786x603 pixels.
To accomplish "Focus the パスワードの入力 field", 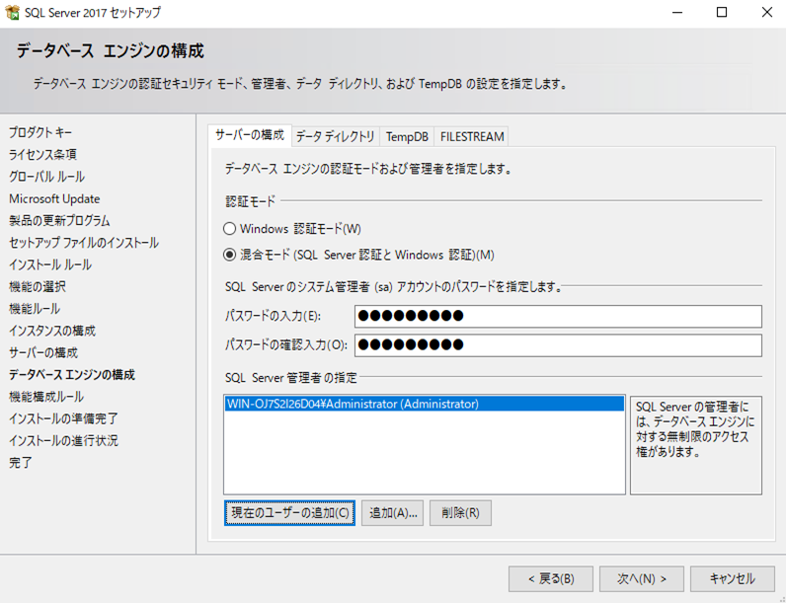I will (558, 316).
